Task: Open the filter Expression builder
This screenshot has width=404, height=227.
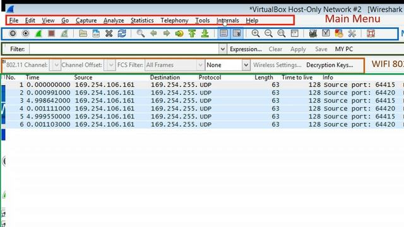Action: click(246, 49)
